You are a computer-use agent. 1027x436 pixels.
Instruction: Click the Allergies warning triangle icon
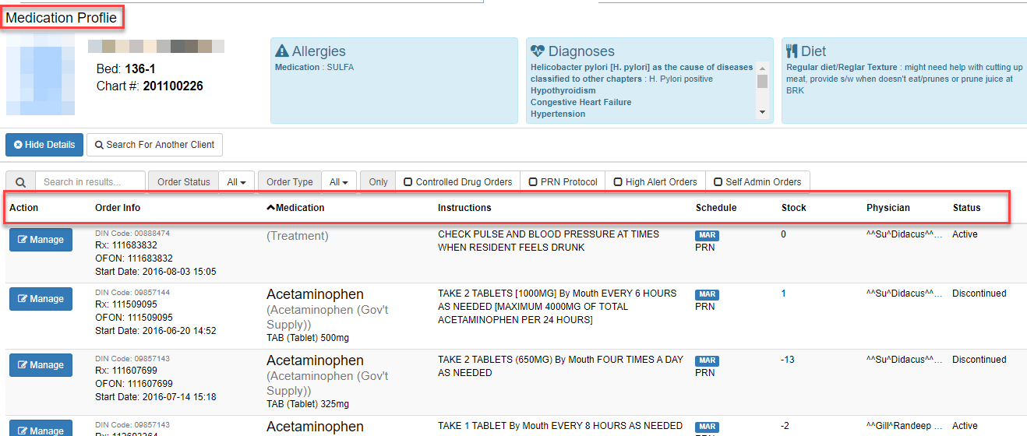[282, 51]
